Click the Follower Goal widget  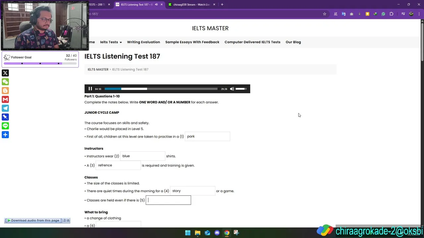40,59
